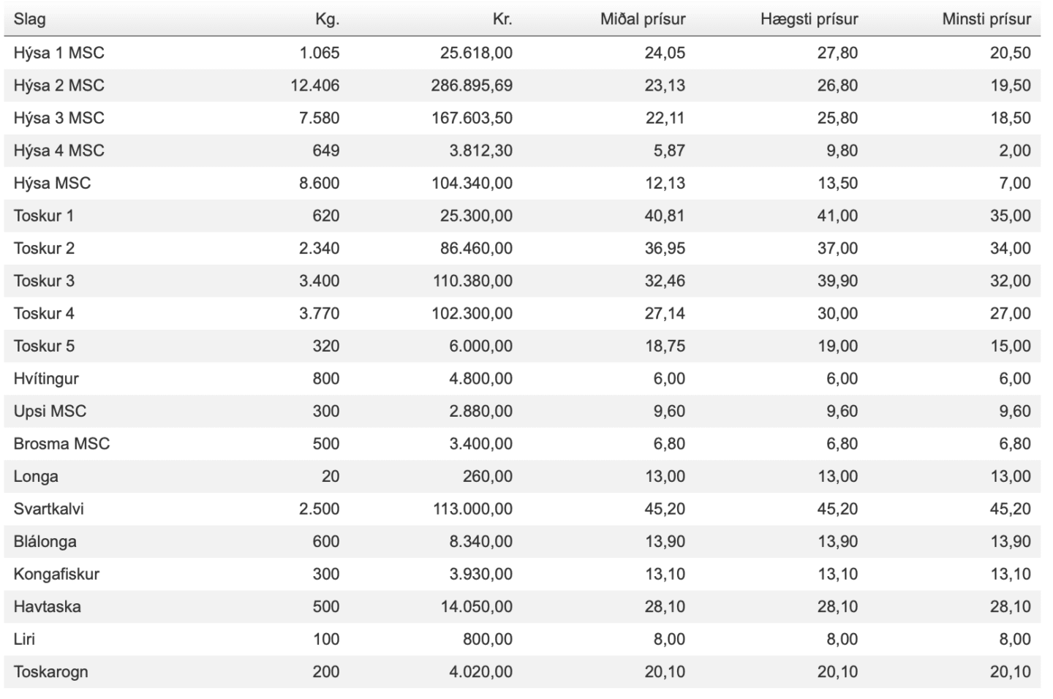
Task: Click the Kg. column header
Action: (328, 20)
